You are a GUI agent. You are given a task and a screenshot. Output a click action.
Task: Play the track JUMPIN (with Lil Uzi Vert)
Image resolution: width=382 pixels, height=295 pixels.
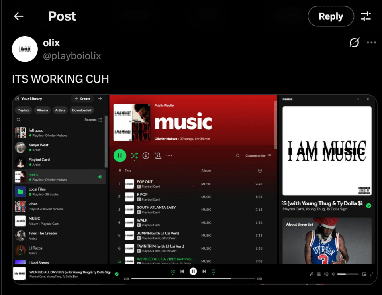click(x=193, y=236)
